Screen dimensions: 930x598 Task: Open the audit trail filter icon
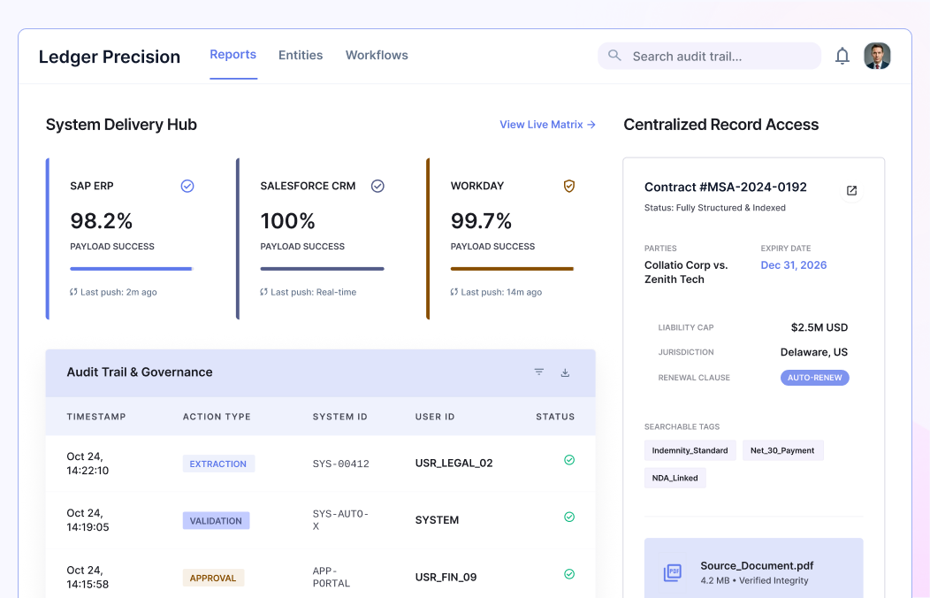[539, 372]
